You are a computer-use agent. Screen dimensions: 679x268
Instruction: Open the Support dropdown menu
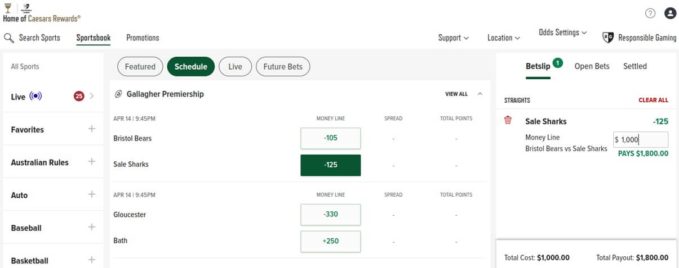click(454, 38)
